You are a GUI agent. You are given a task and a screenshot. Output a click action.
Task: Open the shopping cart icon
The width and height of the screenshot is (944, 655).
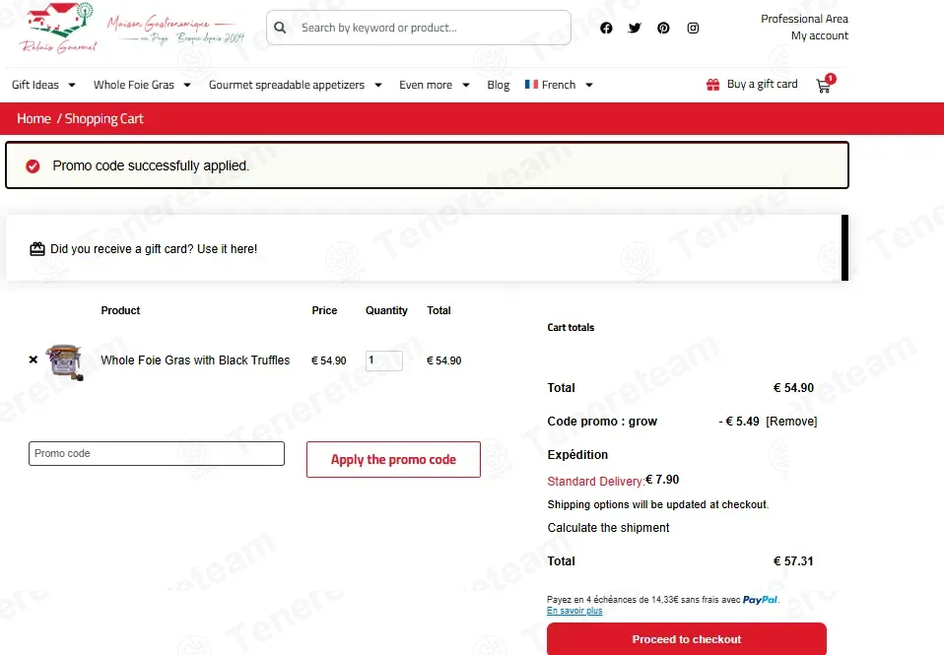[826, 84]
